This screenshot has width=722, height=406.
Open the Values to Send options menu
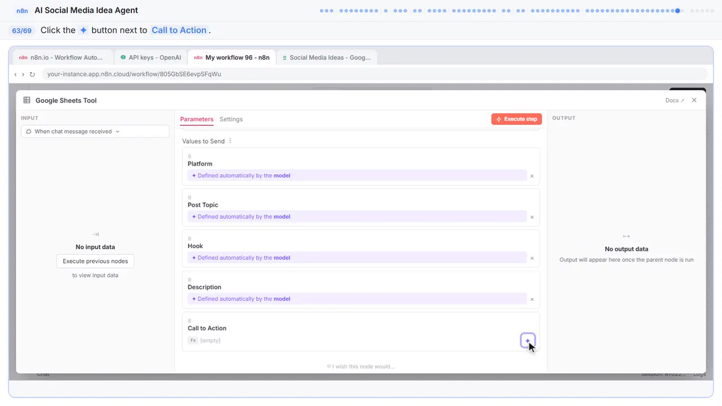click(230, 141)
